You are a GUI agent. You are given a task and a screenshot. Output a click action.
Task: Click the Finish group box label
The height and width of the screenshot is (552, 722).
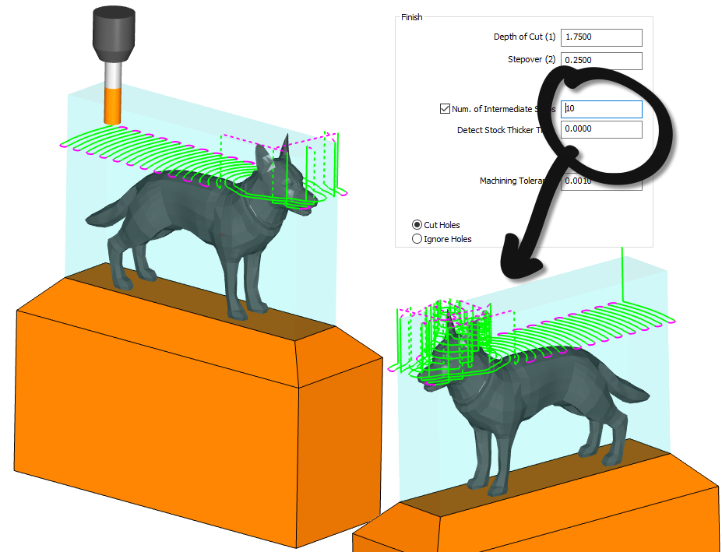(x=411, y=16)
